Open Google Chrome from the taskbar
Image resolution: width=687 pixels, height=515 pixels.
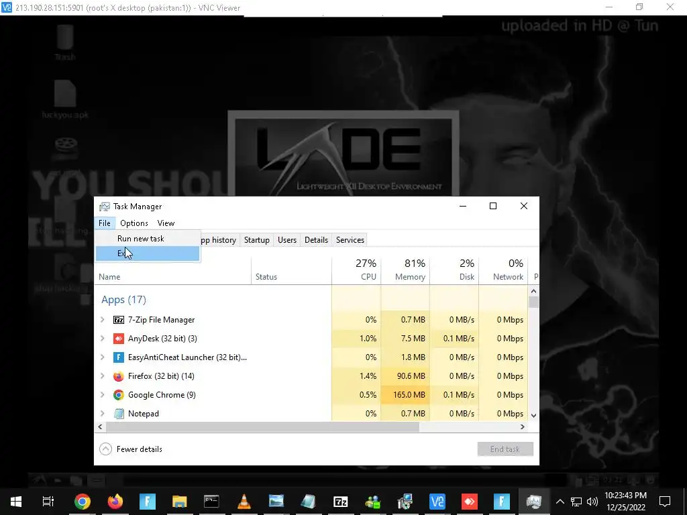coord(83,502)
